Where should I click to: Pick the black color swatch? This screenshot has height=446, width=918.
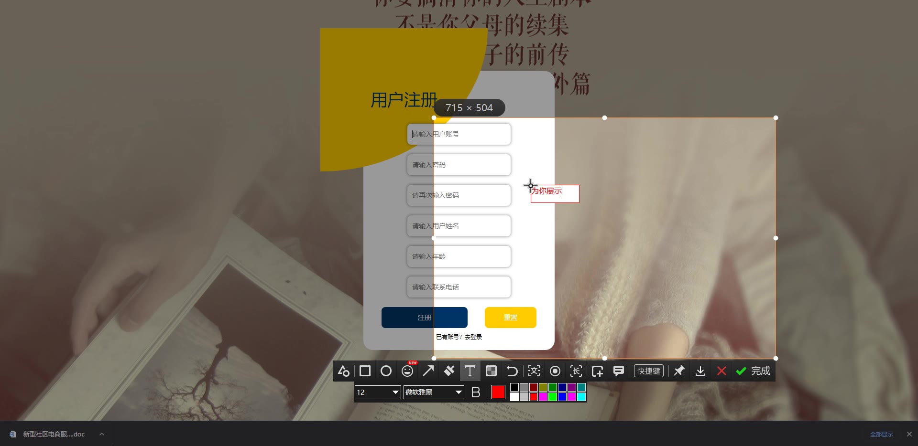pyautogui.click(x=514, y=387)
